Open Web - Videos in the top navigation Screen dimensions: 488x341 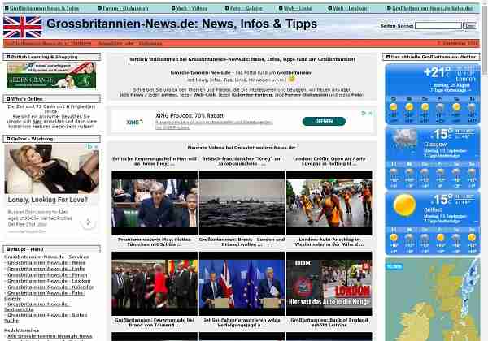(192, 8)
